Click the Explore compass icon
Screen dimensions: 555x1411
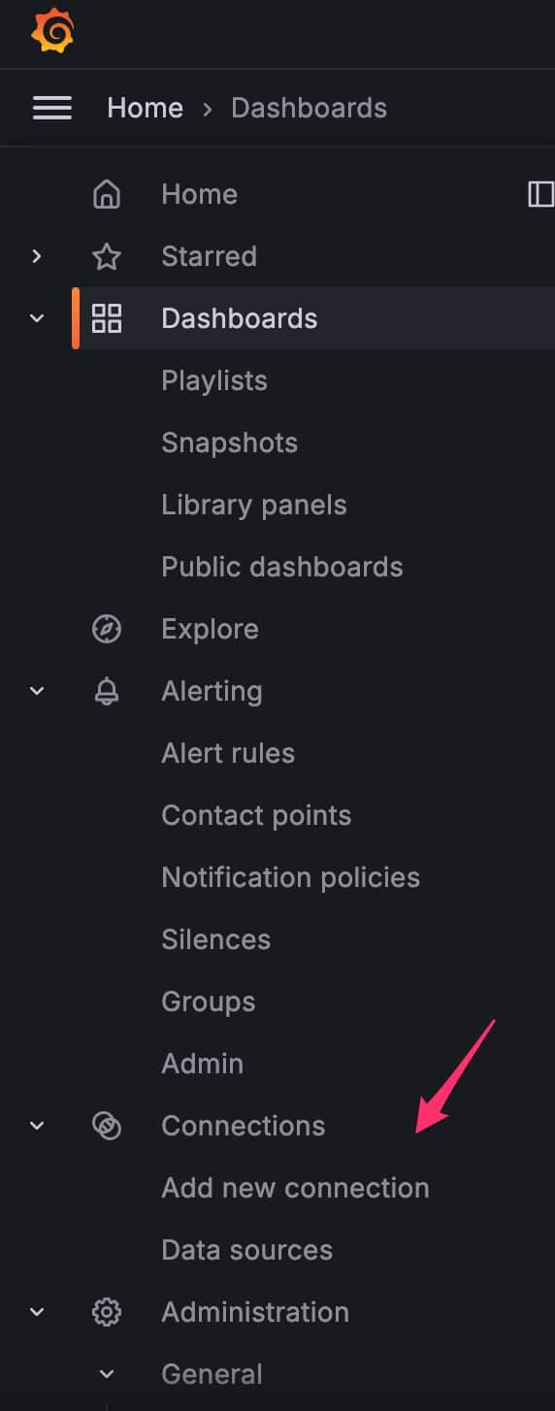pyautogui.click(x=107, y=629)
